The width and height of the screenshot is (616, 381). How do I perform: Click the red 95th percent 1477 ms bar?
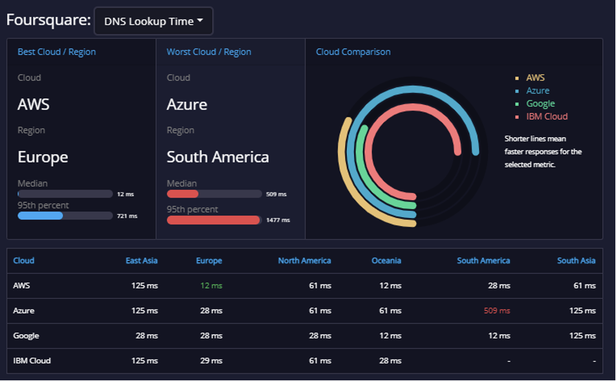coord(214,220)
